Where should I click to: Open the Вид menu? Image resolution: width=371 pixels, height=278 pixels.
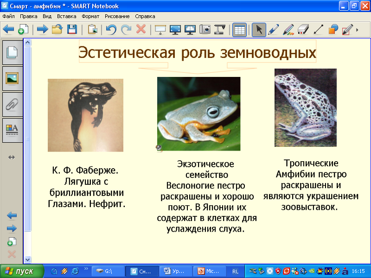(x=47, y=16)
